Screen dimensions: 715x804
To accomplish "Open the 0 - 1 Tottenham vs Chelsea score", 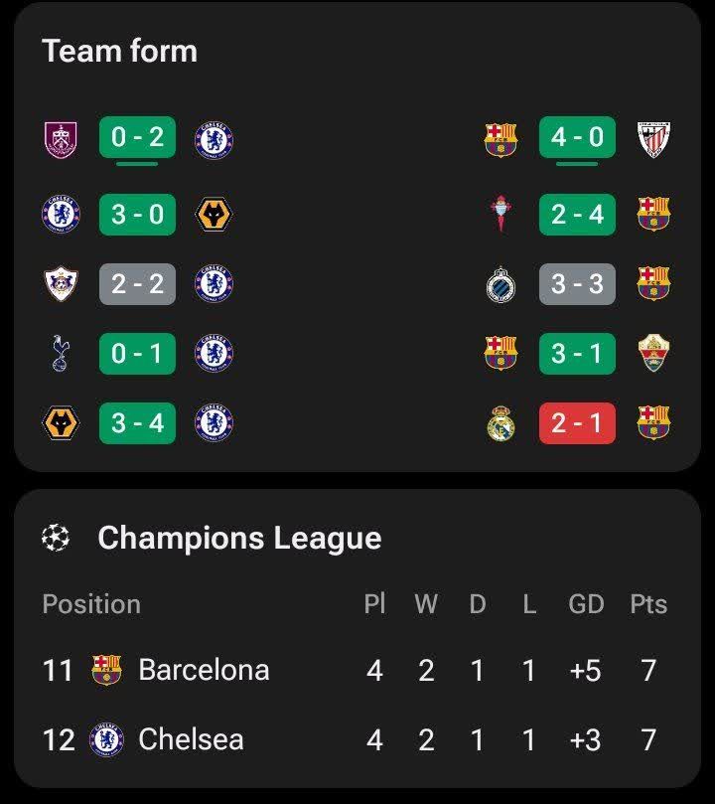I will pos(137,353).
